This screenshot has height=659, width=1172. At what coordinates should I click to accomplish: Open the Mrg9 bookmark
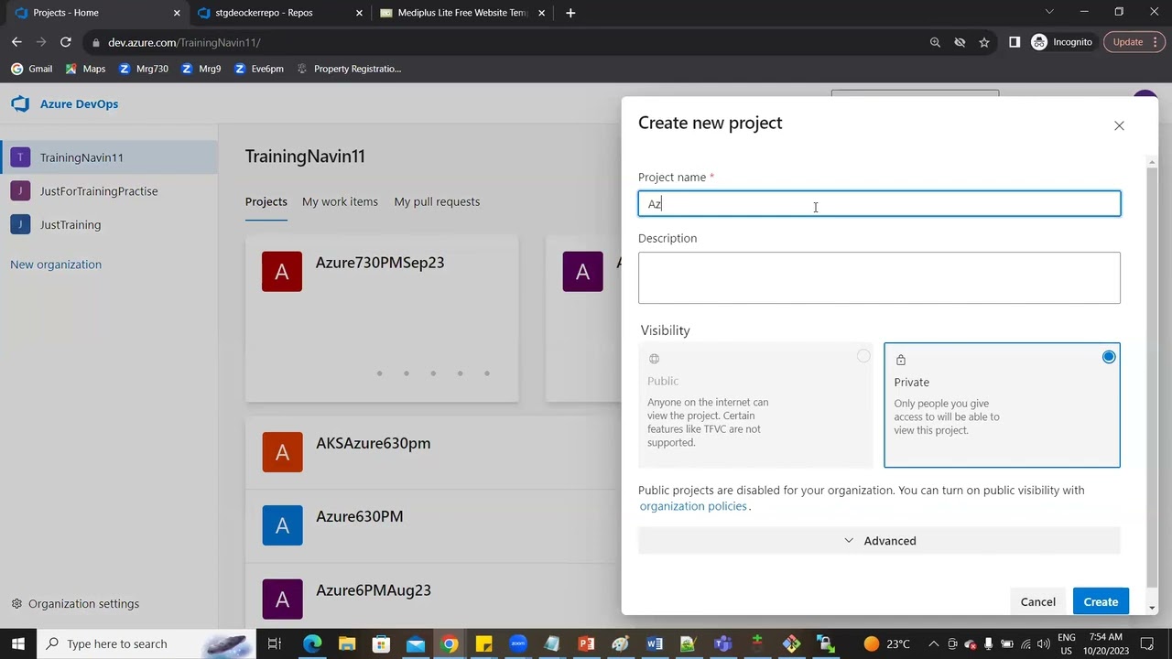click(x=201, y=69)
